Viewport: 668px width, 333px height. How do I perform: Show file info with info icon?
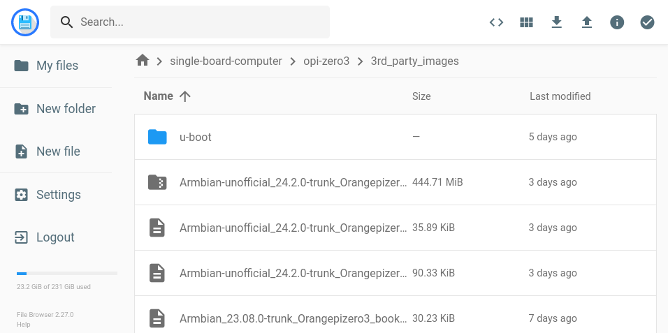point(617,22)
